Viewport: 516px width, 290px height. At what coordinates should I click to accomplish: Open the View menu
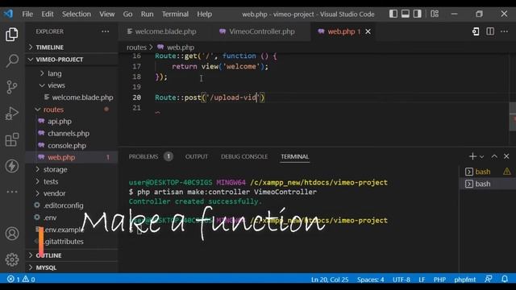click(107, 14)
